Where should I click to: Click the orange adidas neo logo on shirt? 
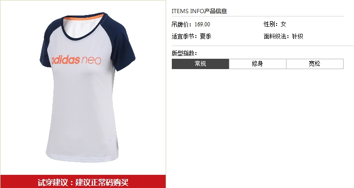click(x=76, y=60)
